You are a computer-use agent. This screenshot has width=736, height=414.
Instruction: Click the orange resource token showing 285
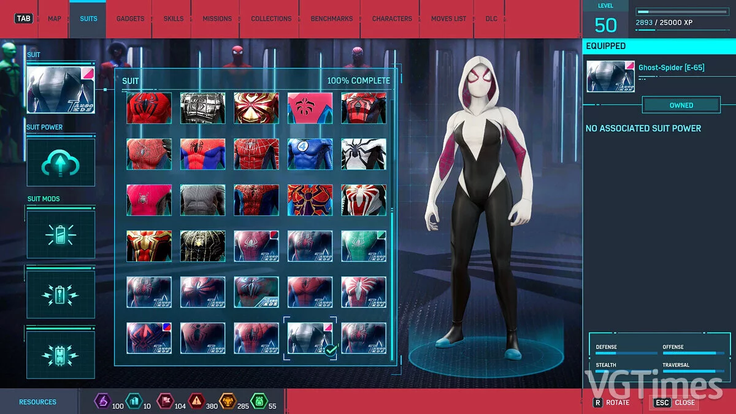pyautogui.click(x=228, y=402)
